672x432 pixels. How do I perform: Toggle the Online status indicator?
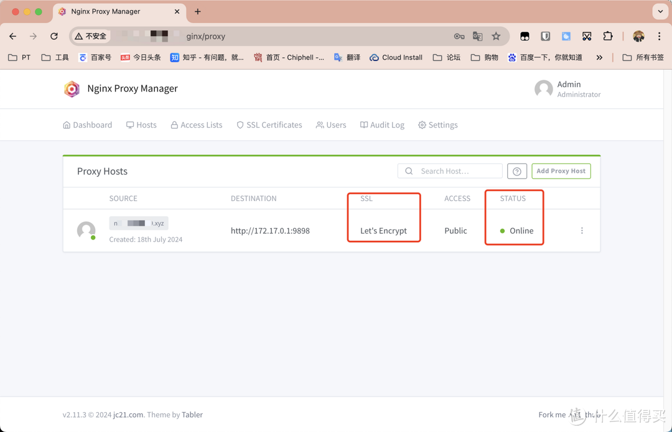[514, 230]
